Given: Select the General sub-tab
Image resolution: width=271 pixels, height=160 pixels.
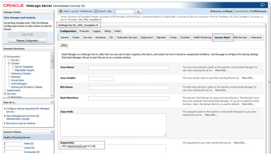Looking at the screenshot, I should (65, 38).
